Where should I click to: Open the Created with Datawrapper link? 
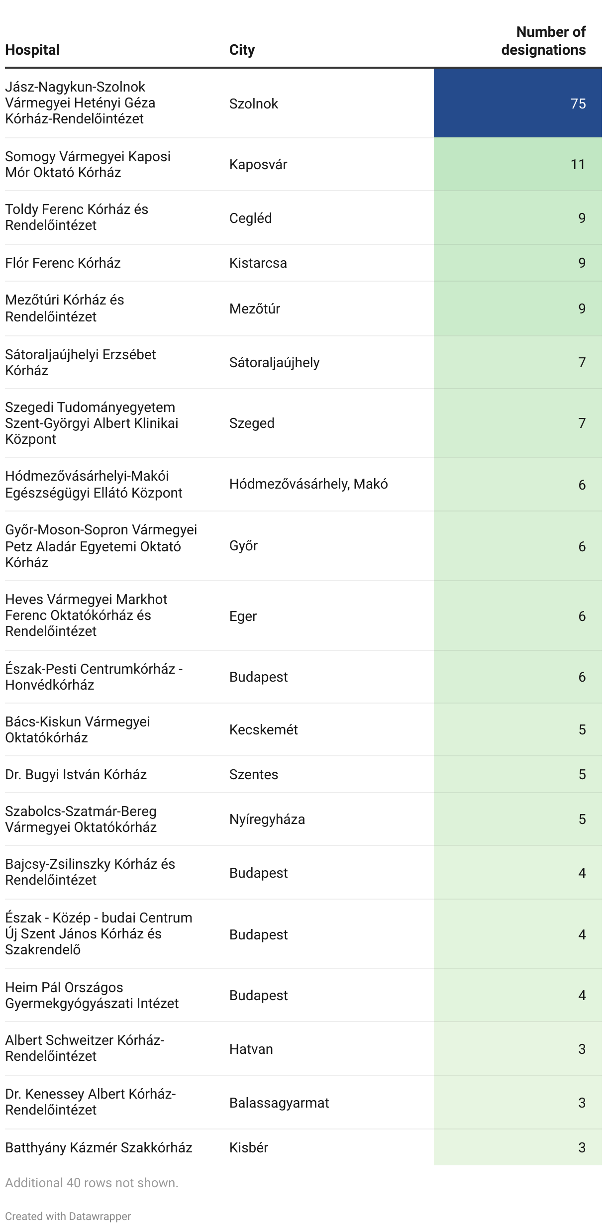68,1216
